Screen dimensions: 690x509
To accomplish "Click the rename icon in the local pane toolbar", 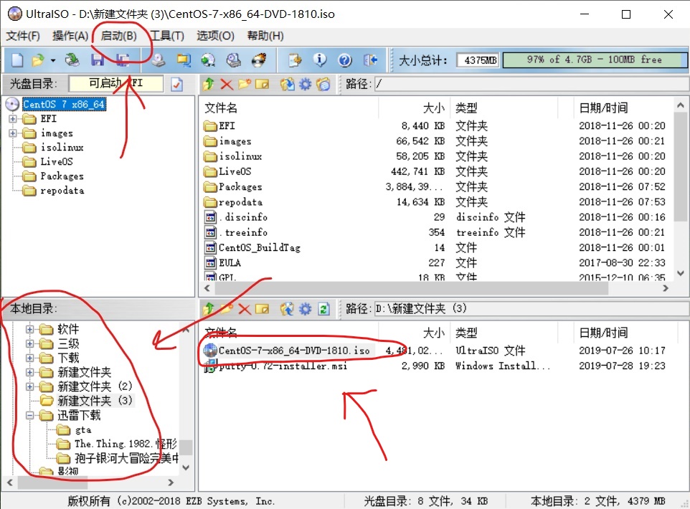I will click(x=262, y=309).
